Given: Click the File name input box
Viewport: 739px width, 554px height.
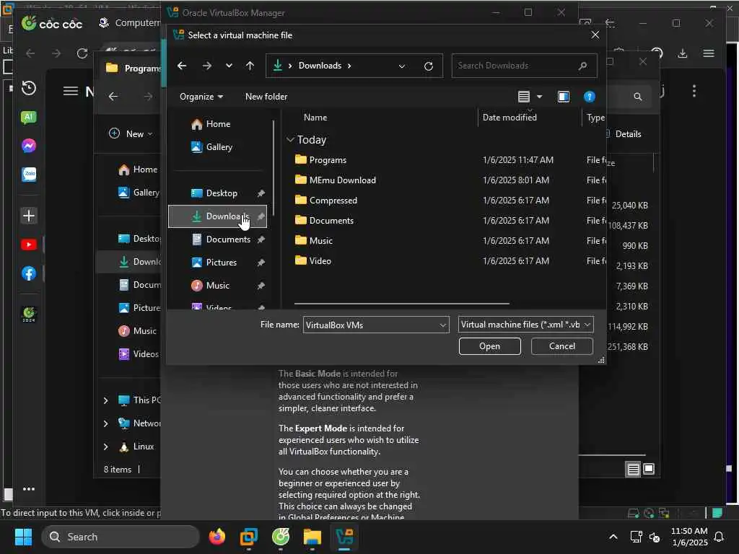Looking at the screenshot, I should [370, 325].
